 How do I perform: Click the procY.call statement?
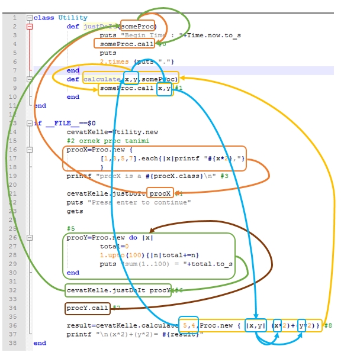coord(87,308)
